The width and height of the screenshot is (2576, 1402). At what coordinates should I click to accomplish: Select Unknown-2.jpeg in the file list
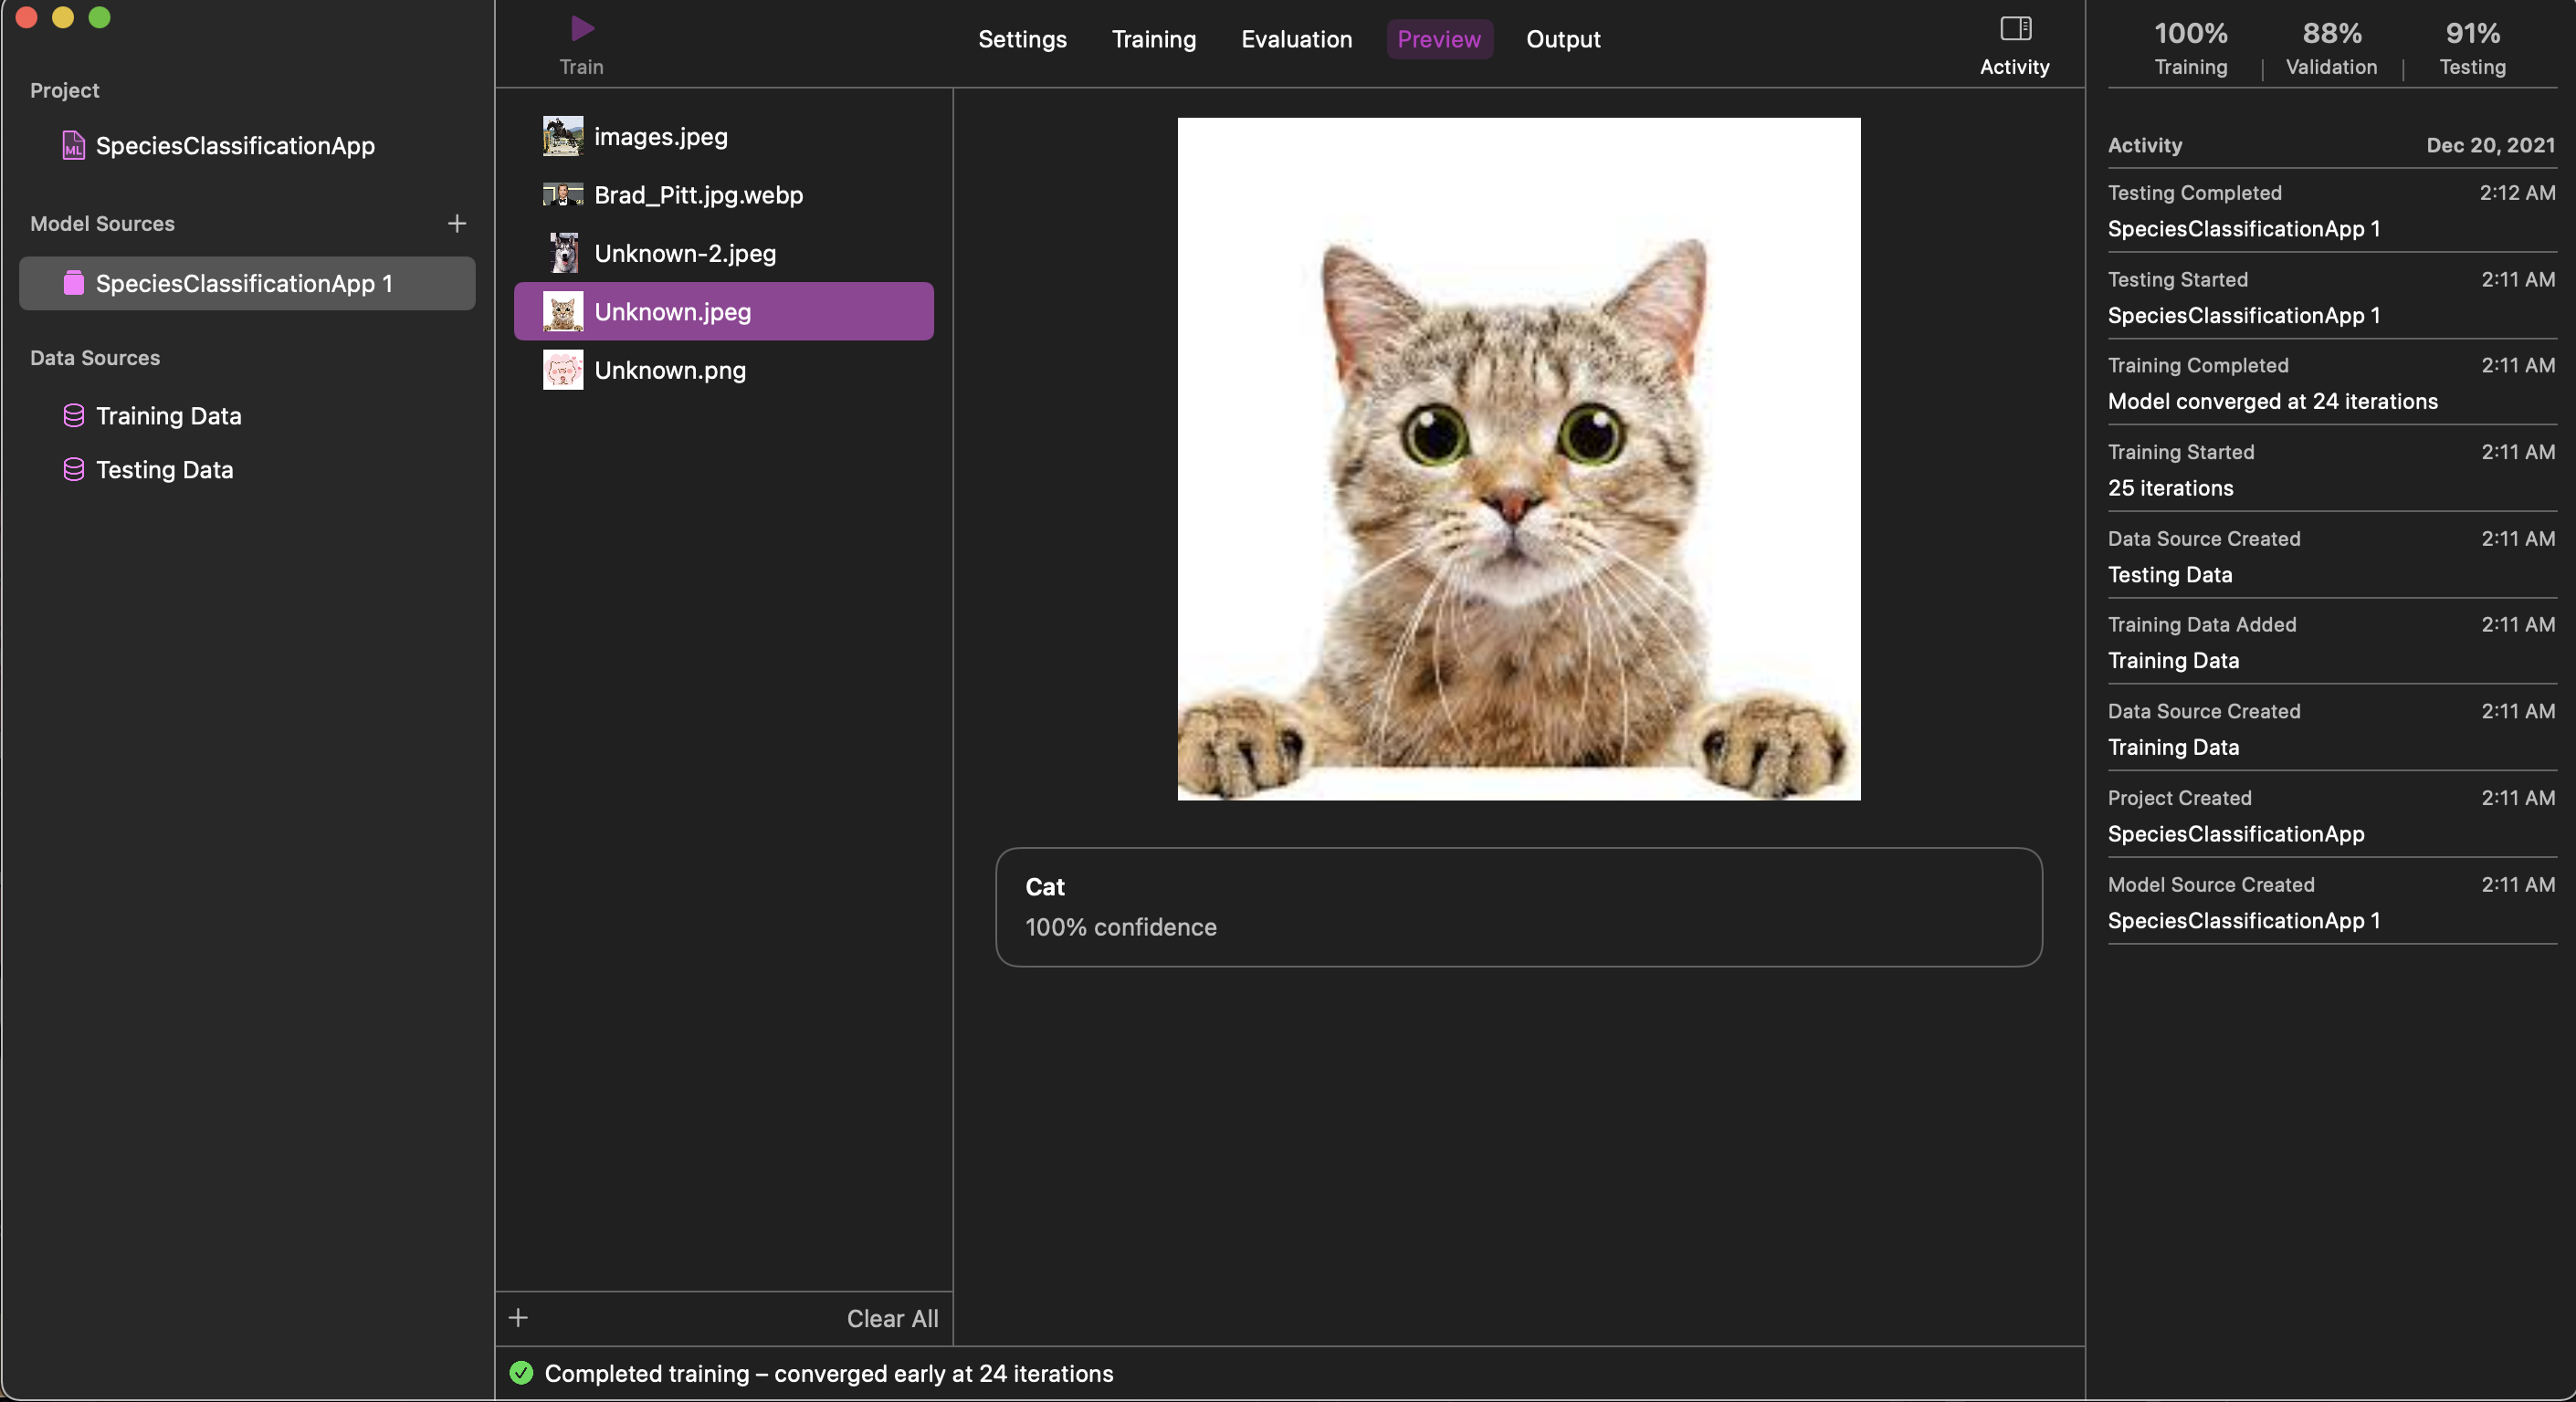(x=685, y=253)
